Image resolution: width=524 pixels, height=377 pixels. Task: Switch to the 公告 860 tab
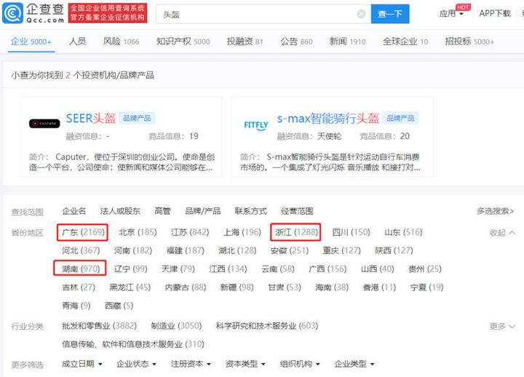296,41
